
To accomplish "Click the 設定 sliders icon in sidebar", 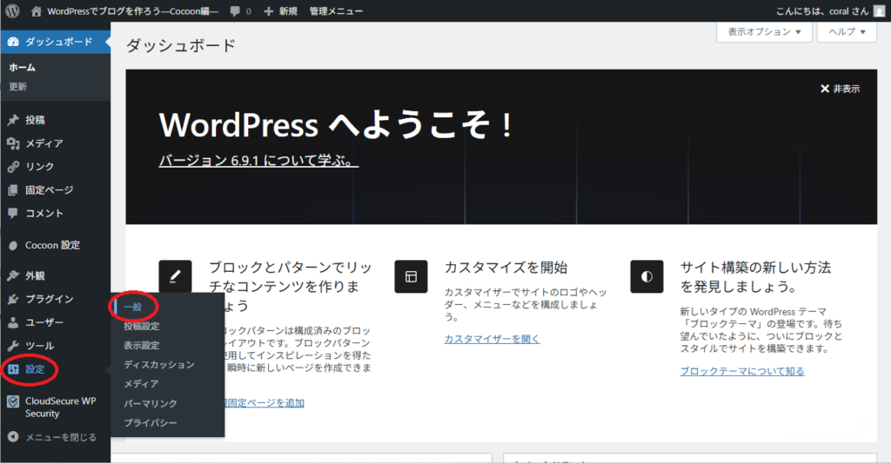I will 13,369.
